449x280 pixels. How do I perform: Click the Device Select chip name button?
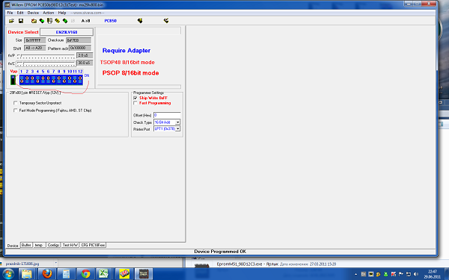[x=67, y=32]
